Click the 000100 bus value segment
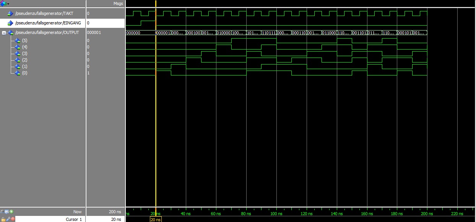Screen dimensions: 476x222 pyautogui.click(x=193, y=33)
